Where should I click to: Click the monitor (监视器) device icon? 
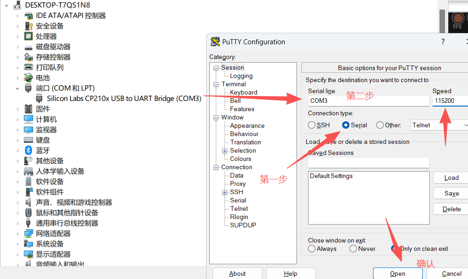coord(29,130)
